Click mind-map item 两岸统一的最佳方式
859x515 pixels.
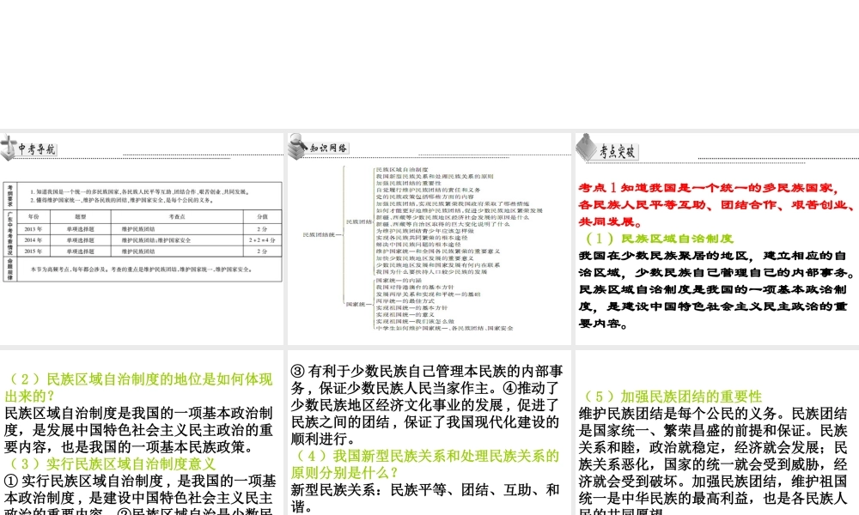click(x=405, y=301)
